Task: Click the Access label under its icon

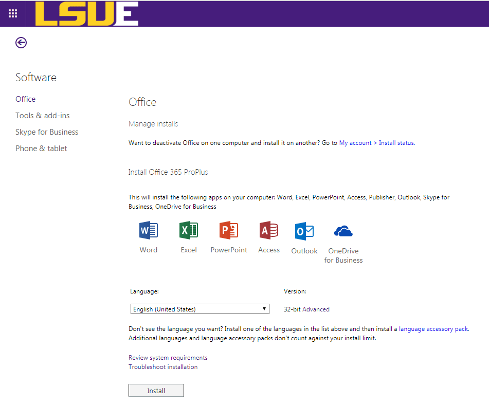Action: [x=269, y=250]
